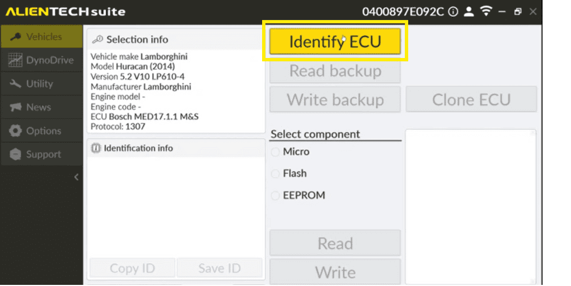Select the Micro component radio button
571x286 pixels.
point(275,152)
